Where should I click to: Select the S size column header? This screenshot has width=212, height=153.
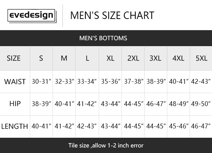[x=41, y=58]
